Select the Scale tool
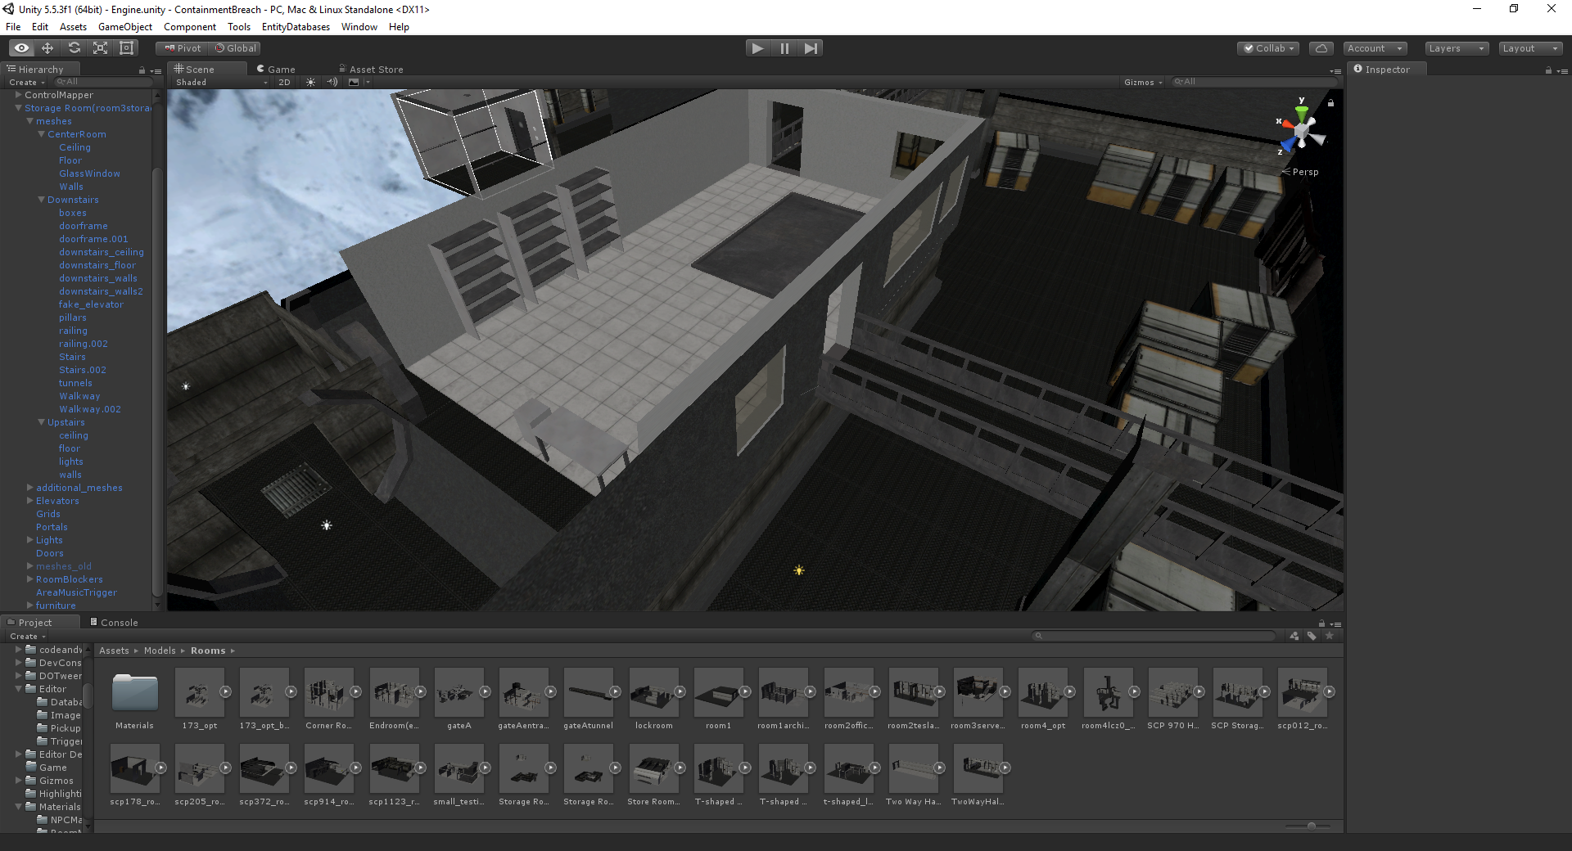 click(x=100, y=48)
